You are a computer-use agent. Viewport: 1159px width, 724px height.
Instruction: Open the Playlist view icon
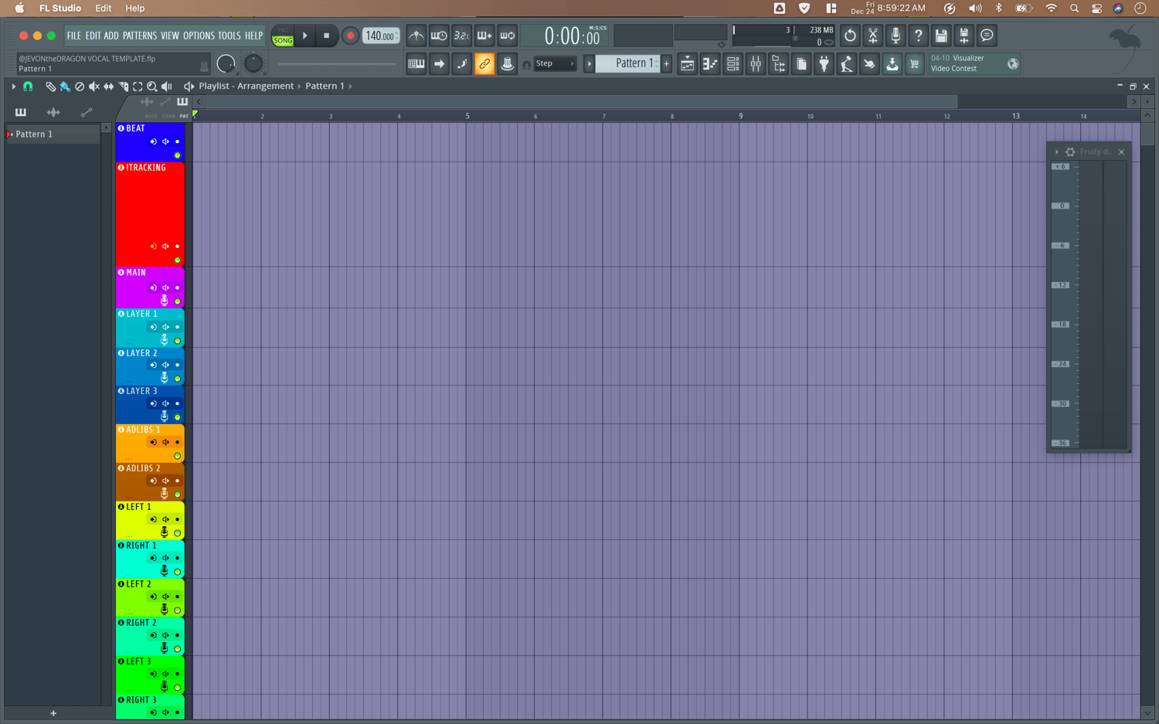click(687, 63)
